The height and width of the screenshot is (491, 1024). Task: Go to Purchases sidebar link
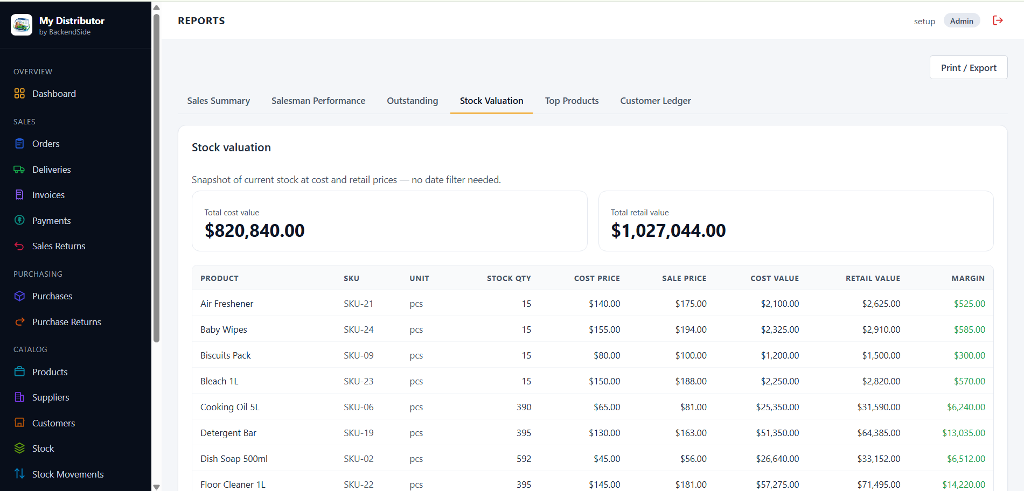coord(52,296)
